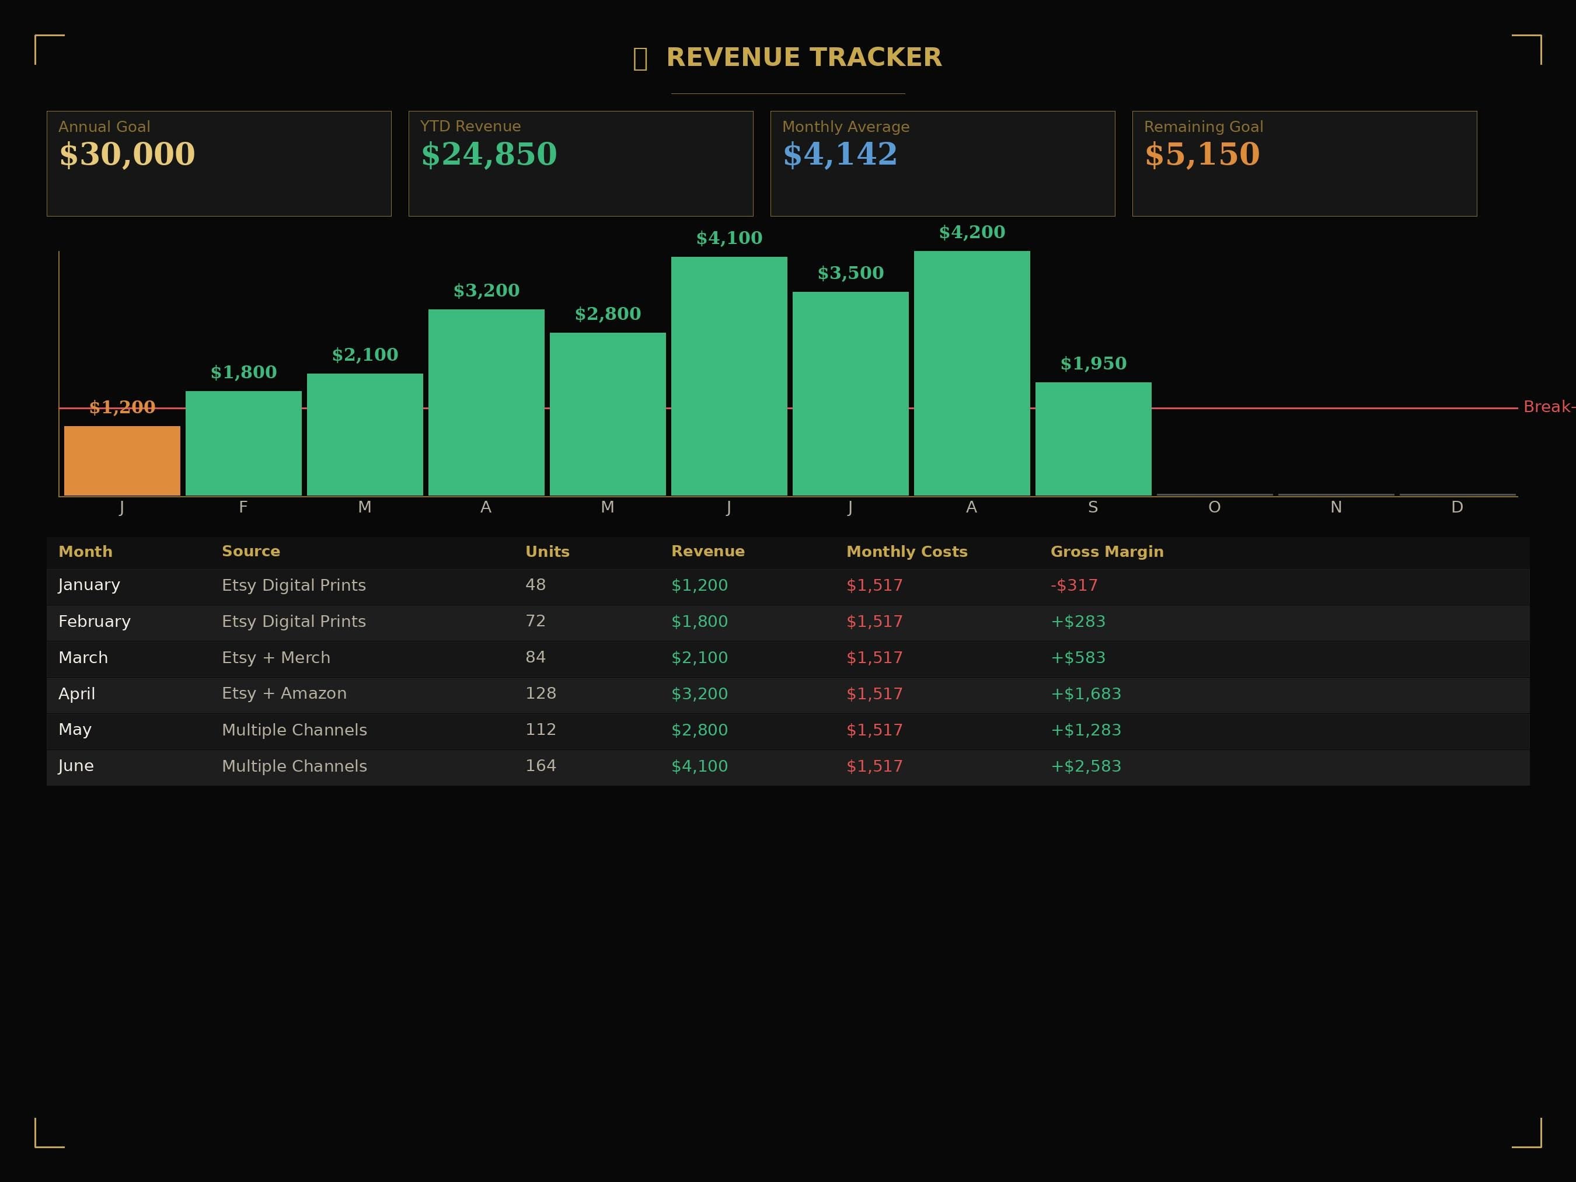The image size is (1576, 1182).
Task: Click the D December axis label
Action: pyautogui.click(x=1457, y=507)
